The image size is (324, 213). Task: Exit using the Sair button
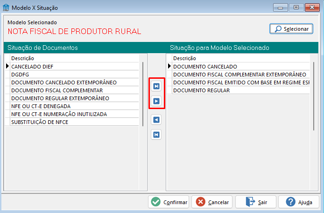(x=255, y=202)
